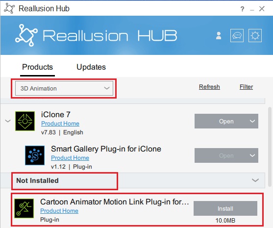The image size is (273, 228).
Task: Click the Reallusion Hub logo in title bar
Action: (x=9, y=8)
